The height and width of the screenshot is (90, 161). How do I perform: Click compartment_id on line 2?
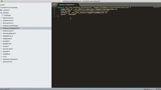pyautogui.click(x=66, y=9)
